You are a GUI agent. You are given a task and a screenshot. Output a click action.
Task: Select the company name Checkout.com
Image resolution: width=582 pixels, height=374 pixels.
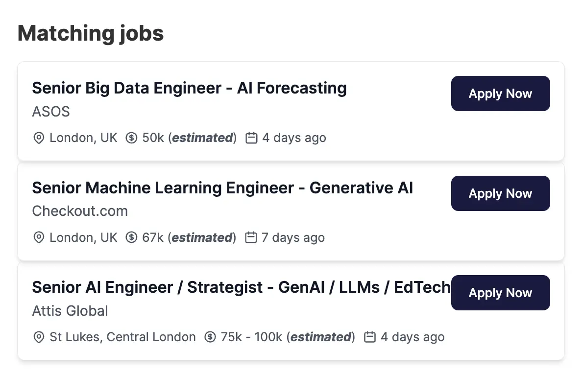click(80, 211)
